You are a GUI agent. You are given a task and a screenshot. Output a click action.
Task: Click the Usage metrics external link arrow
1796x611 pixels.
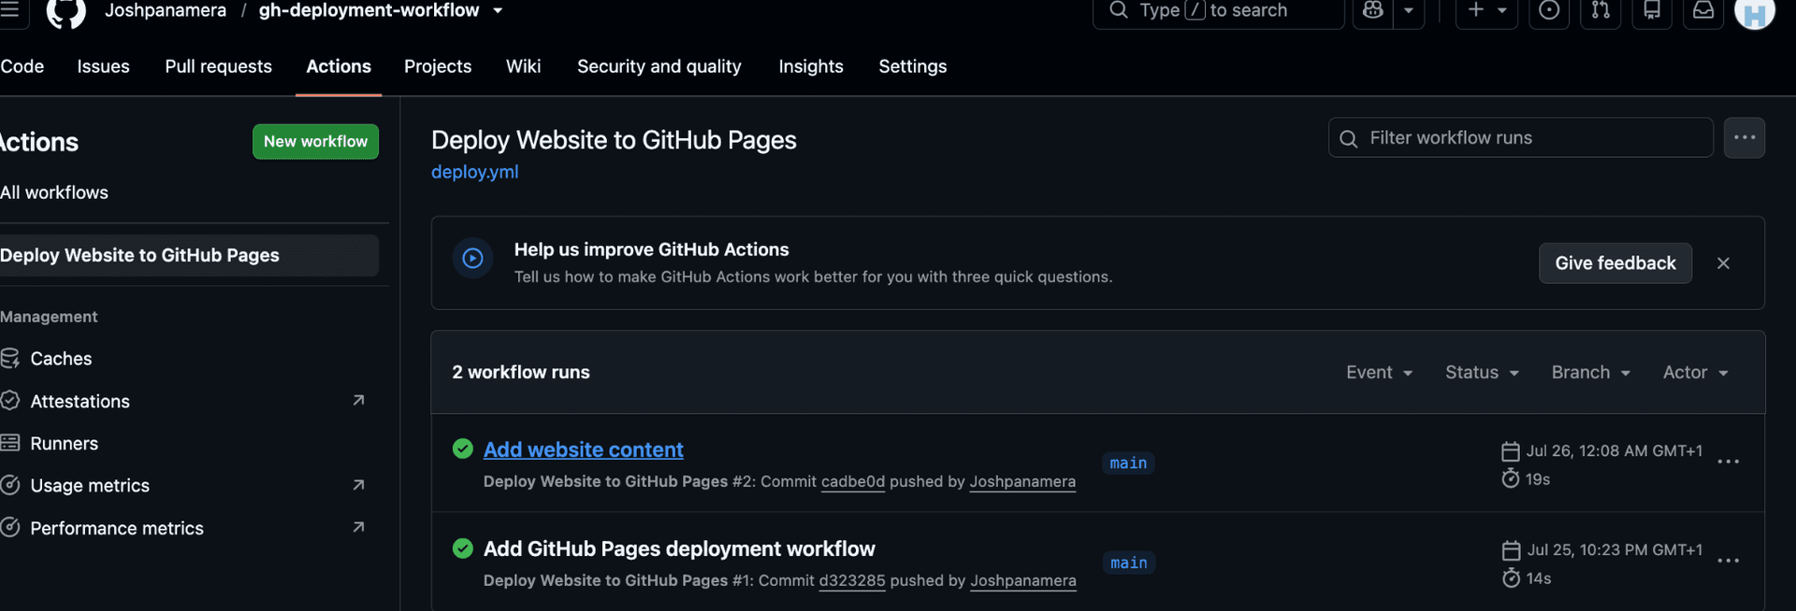(x=358, y=485)
